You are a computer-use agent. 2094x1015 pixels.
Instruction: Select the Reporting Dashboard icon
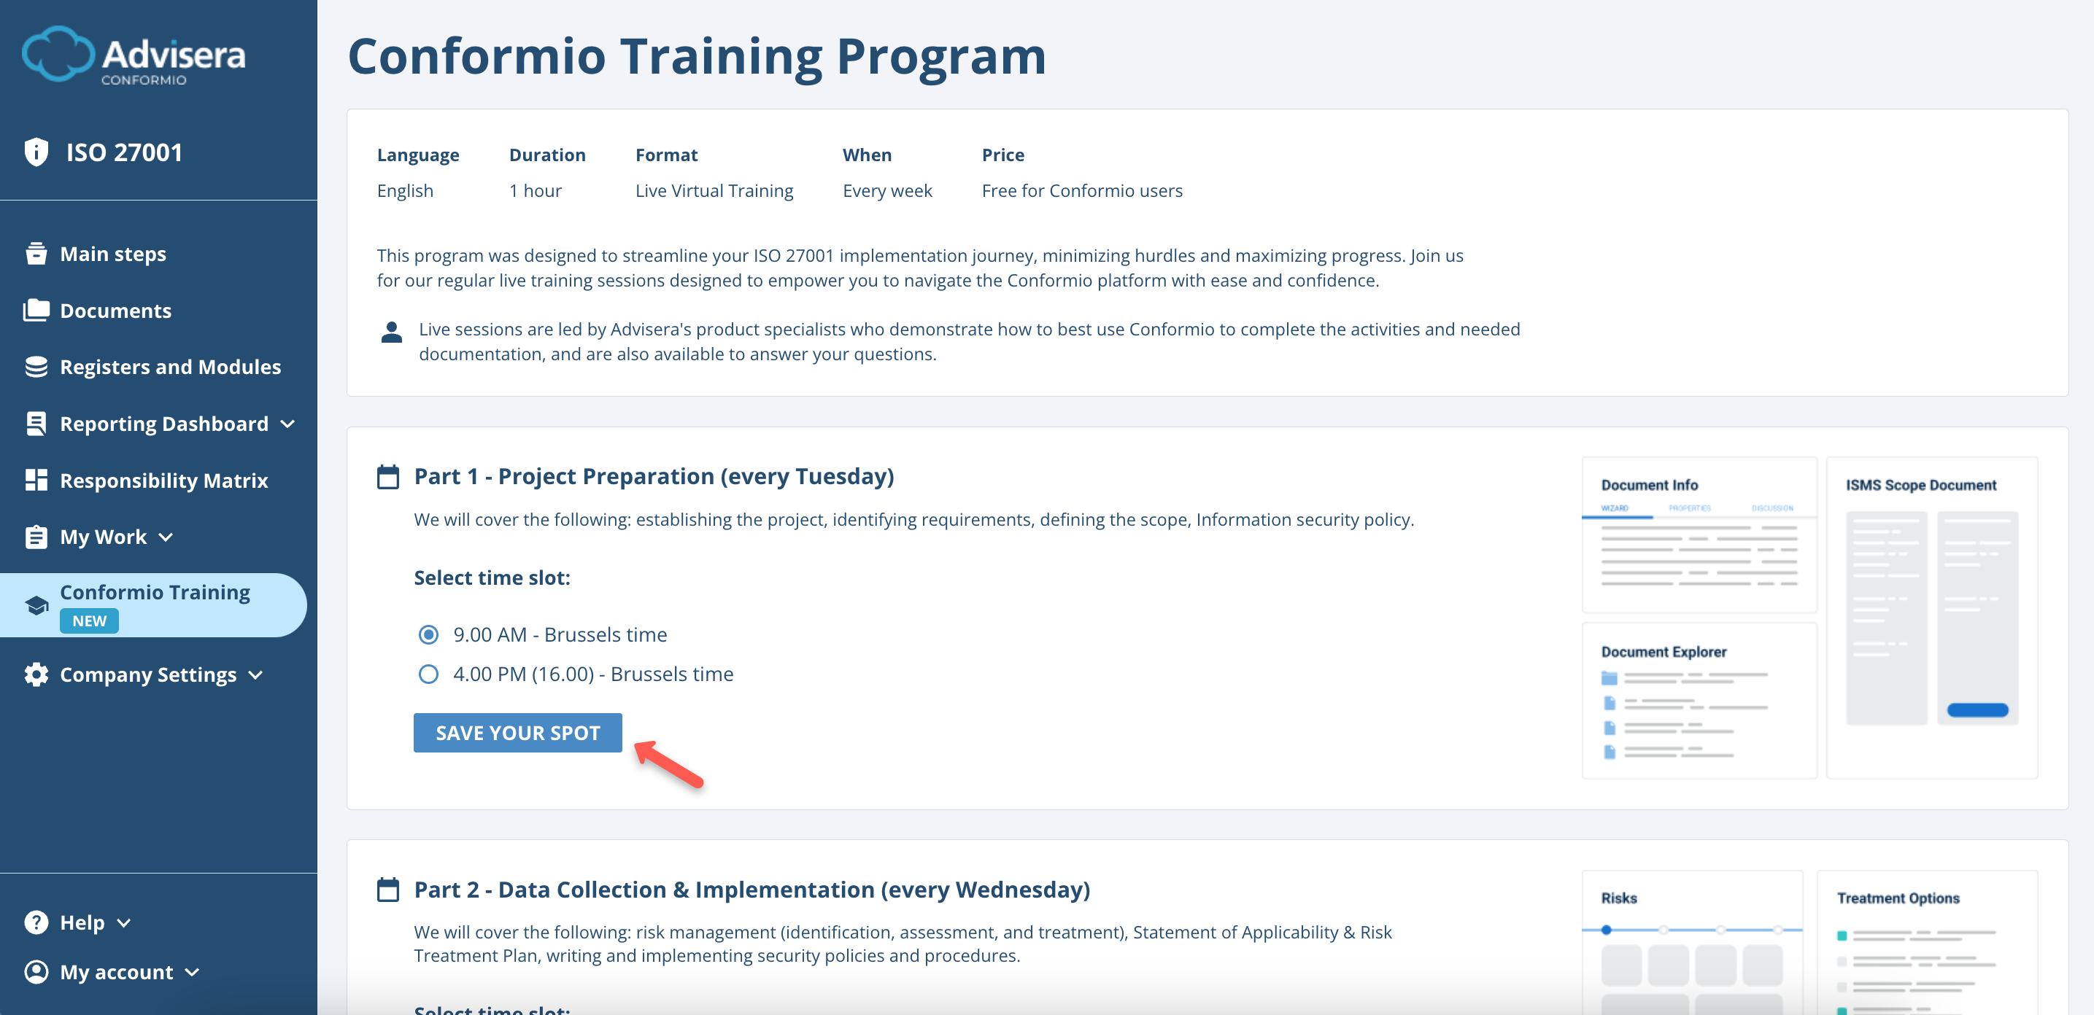(36, 423)
